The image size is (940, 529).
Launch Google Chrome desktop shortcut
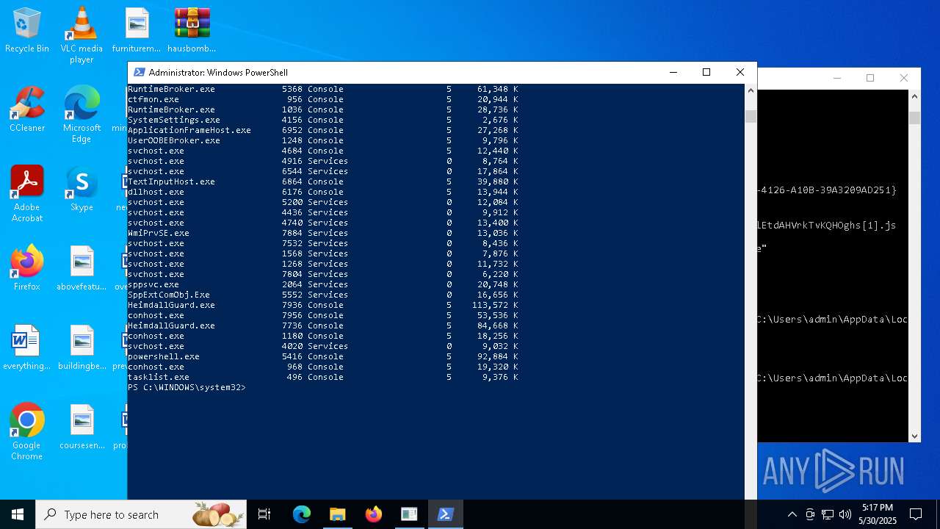27,431
